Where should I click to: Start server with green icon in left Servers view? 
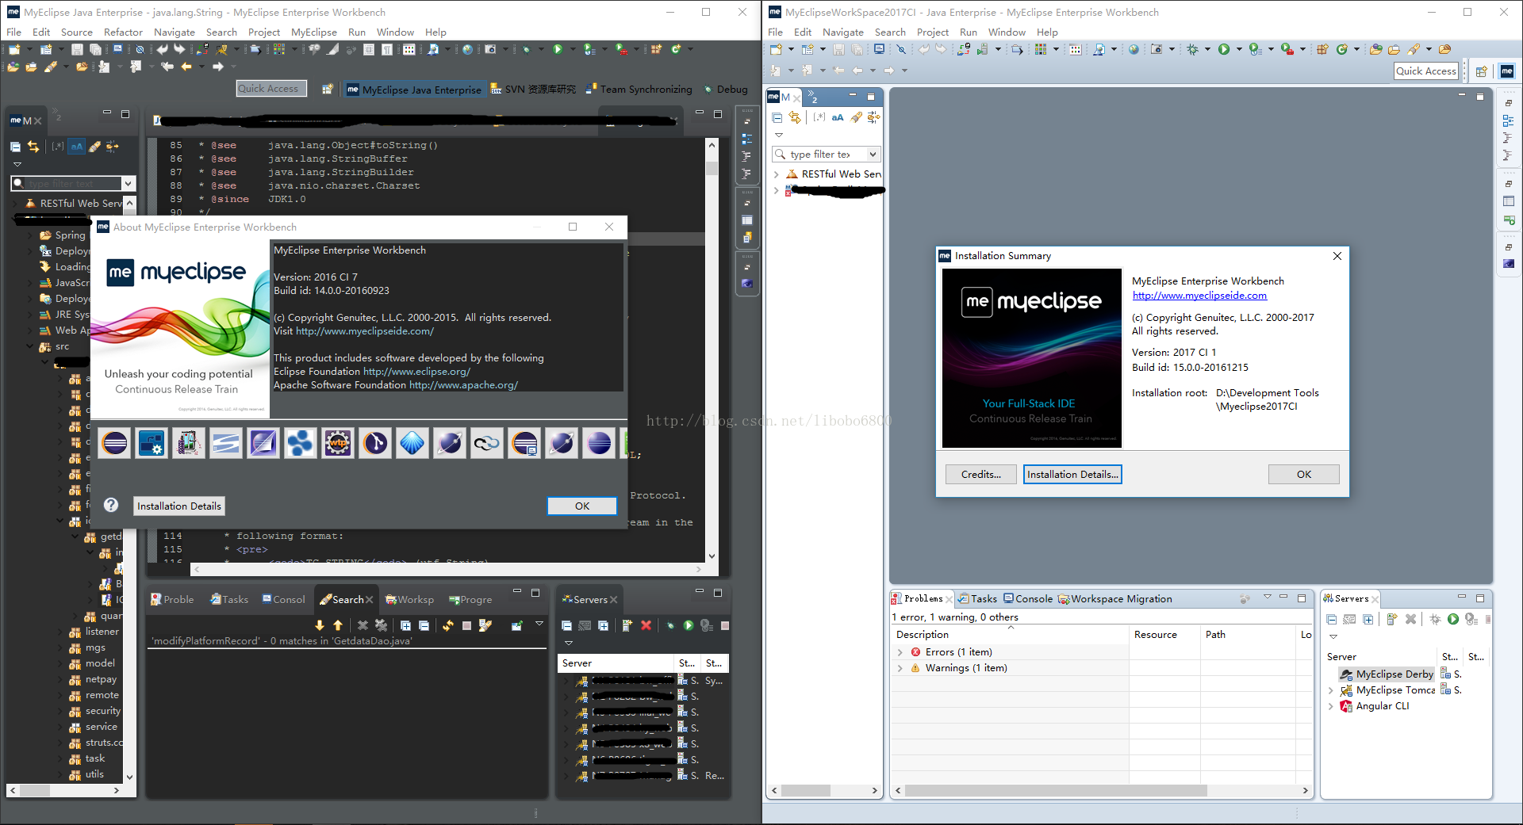[x=688, y=625]
